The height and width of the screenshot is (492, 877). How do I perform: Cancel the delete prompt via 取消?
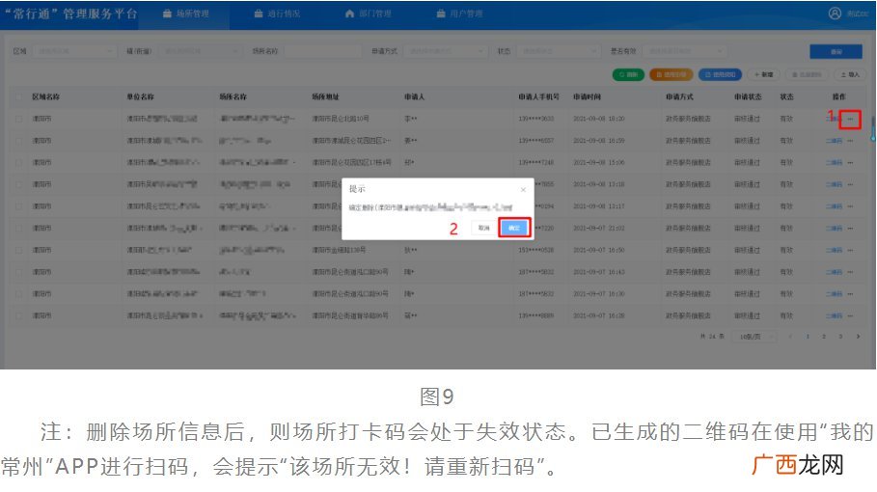click(483, 228)
